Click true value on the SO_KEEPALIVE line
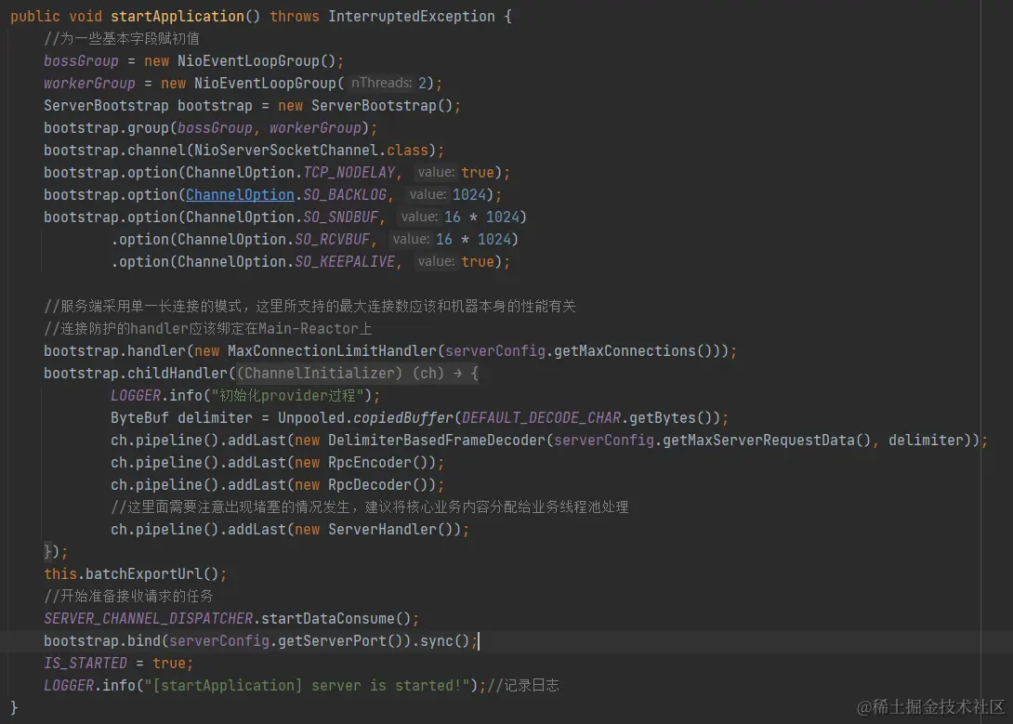Viewport: 1013px width, 724px height. click(478, 261)
